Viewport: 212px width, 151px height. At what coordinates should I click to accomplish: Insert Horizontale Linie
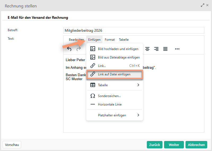114,104
